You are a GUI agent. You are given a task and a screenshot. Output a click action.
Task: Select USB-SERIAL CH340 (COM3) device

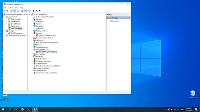click(x=47, y=52)
